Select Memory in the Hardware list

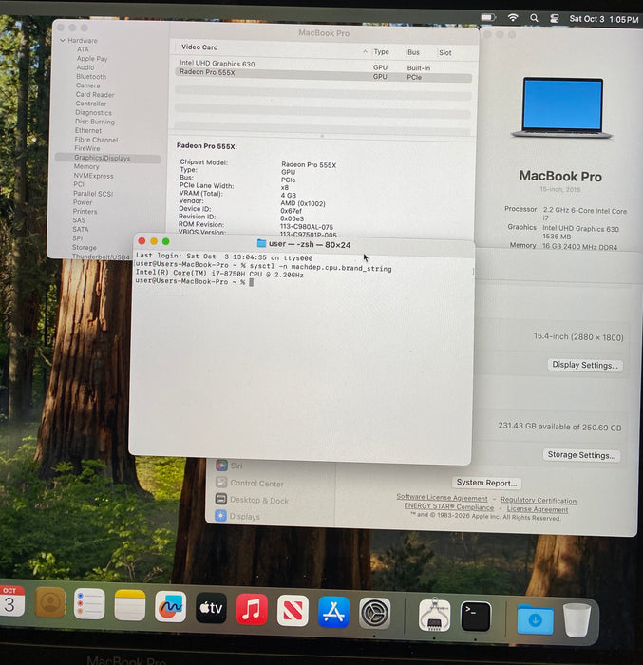[86, 166]
